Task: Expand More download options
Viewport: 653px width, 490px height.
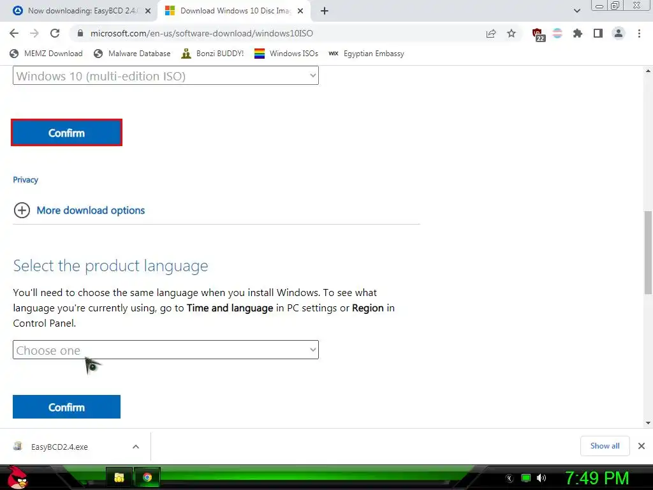Action: [79, 210]
